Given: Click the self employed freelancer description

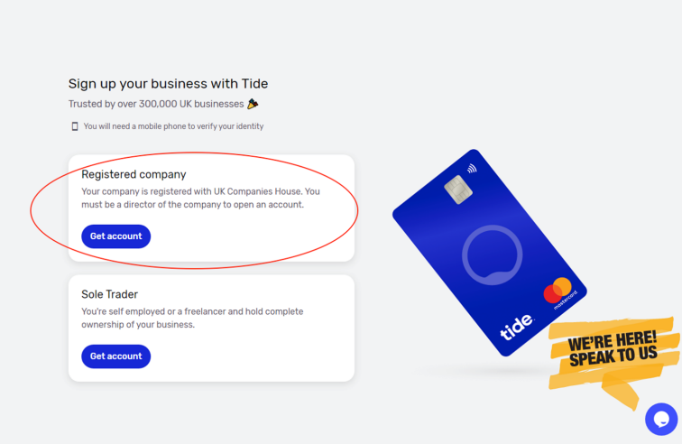Looking at the screenshot, I should click(x=192, y=319).
